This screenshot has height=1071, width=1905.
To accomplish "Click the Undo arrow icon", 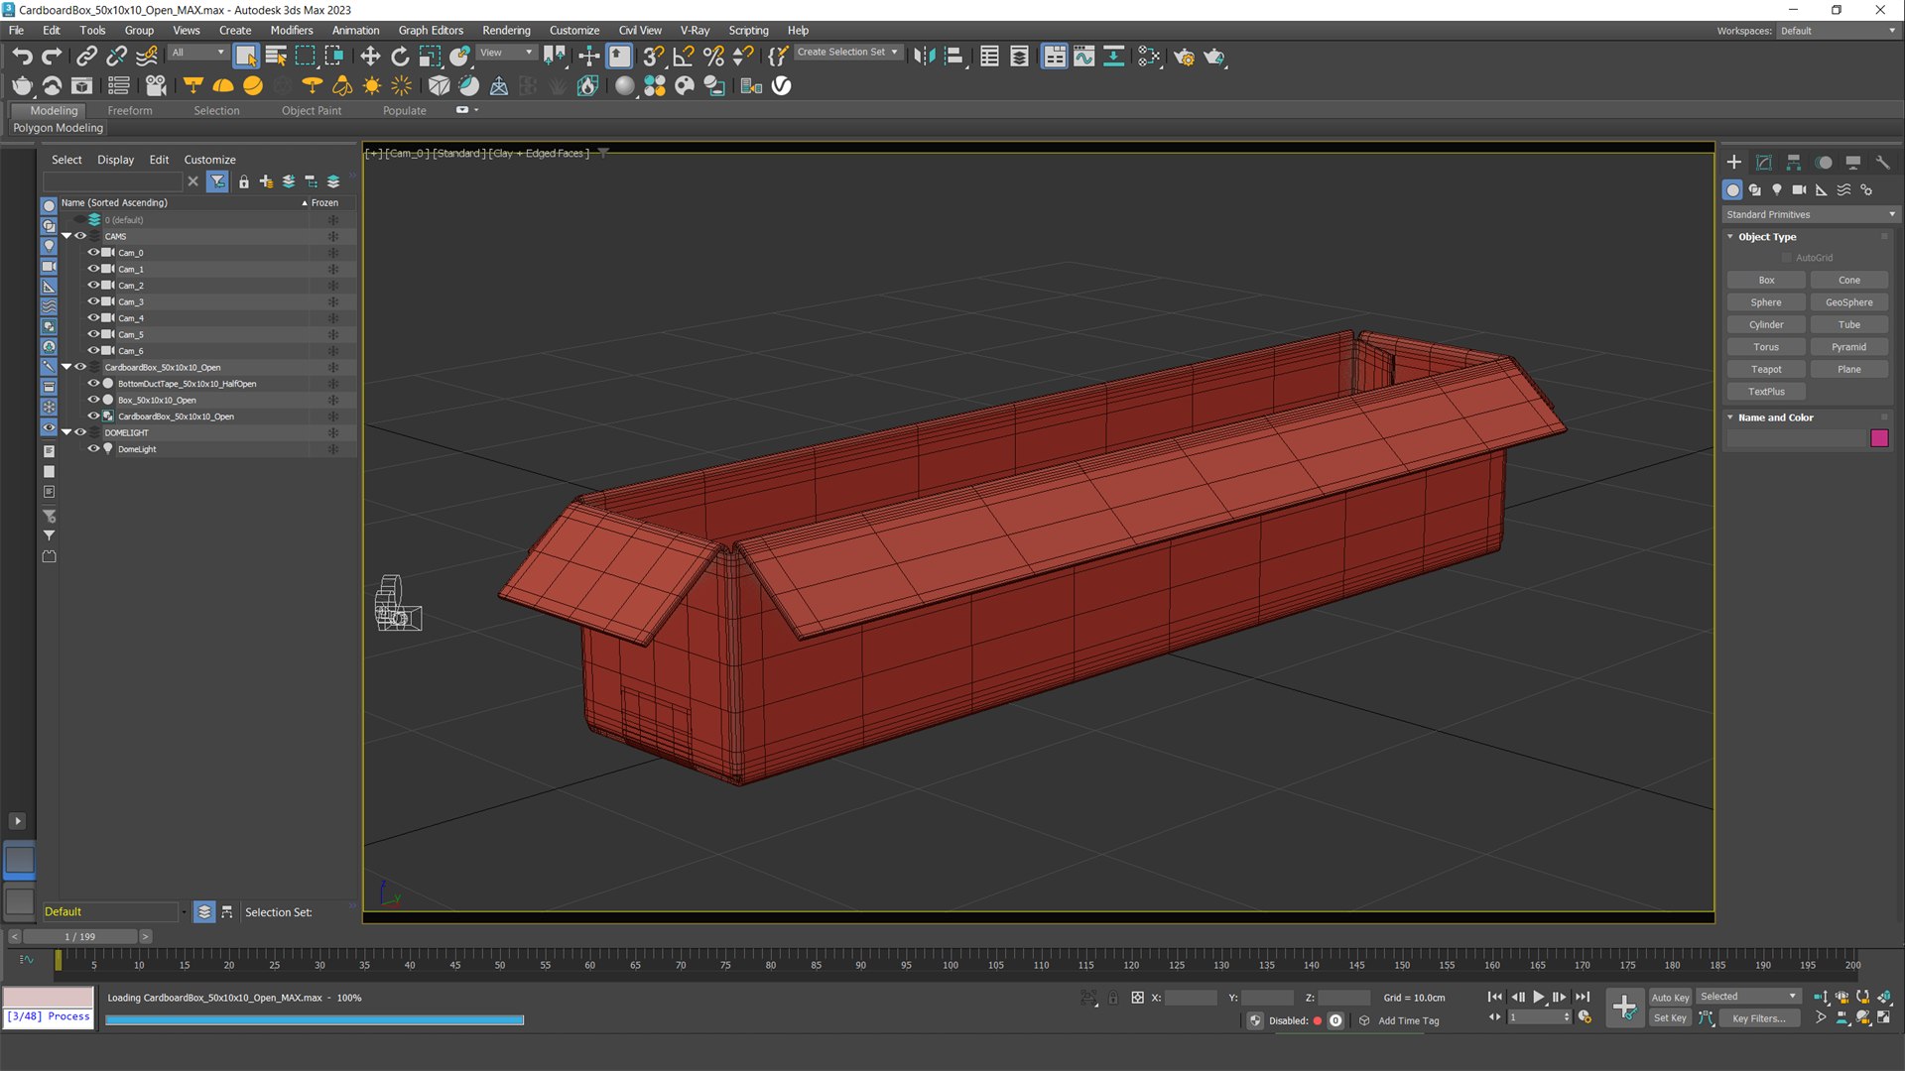I will (x=22, y=57).
